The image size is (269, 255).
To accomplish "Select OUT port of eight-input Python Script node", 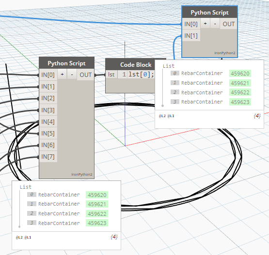I will pyautogui.click(x=85, y=75).
